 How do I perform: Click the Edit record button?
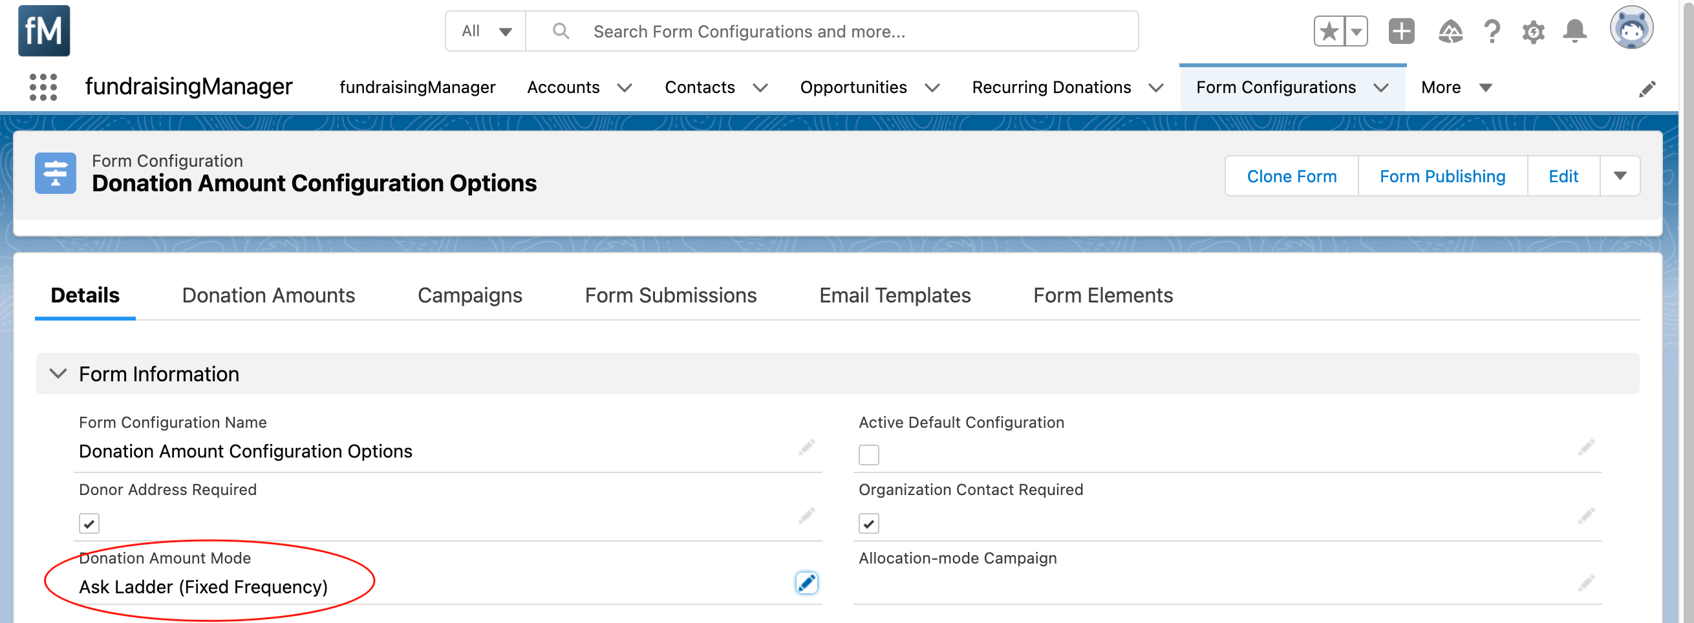[x=1563, y=176]
